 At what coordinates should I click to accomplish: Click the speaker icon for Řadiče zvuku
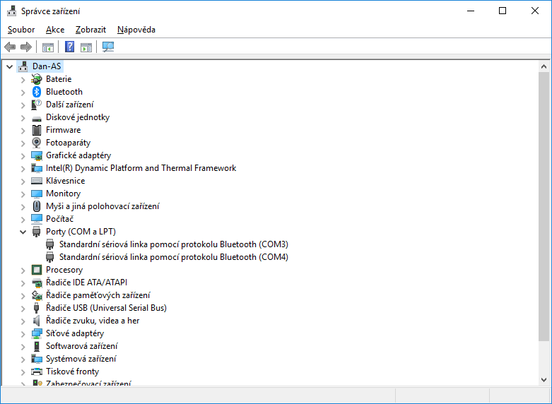coord(37,321)
